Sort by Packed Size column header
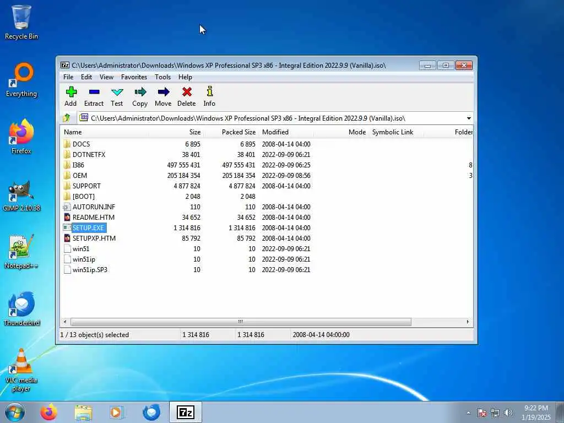Viewport: 564px width, 423px height. (231, 132)
